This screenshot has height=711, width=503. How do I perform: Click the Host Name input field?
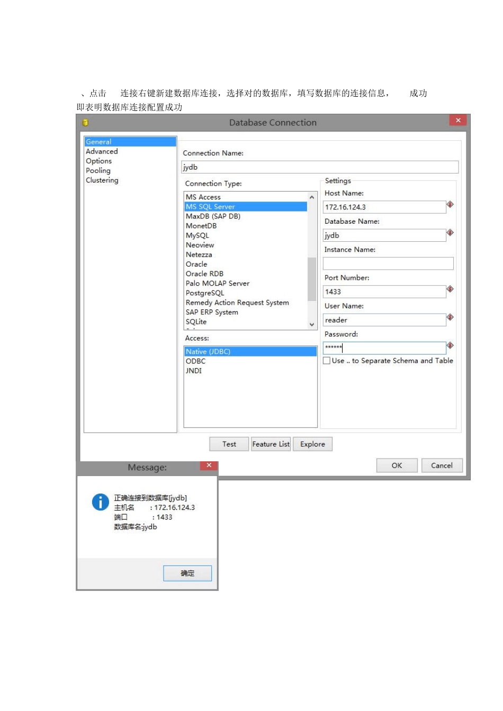pos(384,207)
